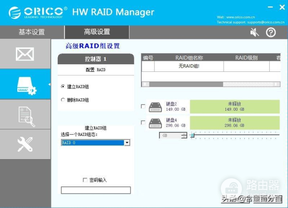Screen dimensions: 288x208
Task: Click the 硬盘2 drive icon
Action: click(155, 107)
